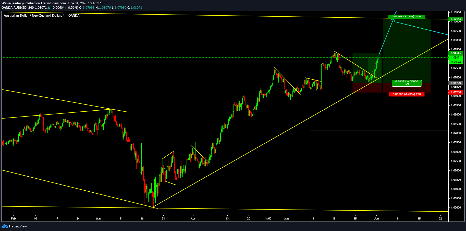
Task: Click the 1.08333 green price tag
Action: point(456,53)
